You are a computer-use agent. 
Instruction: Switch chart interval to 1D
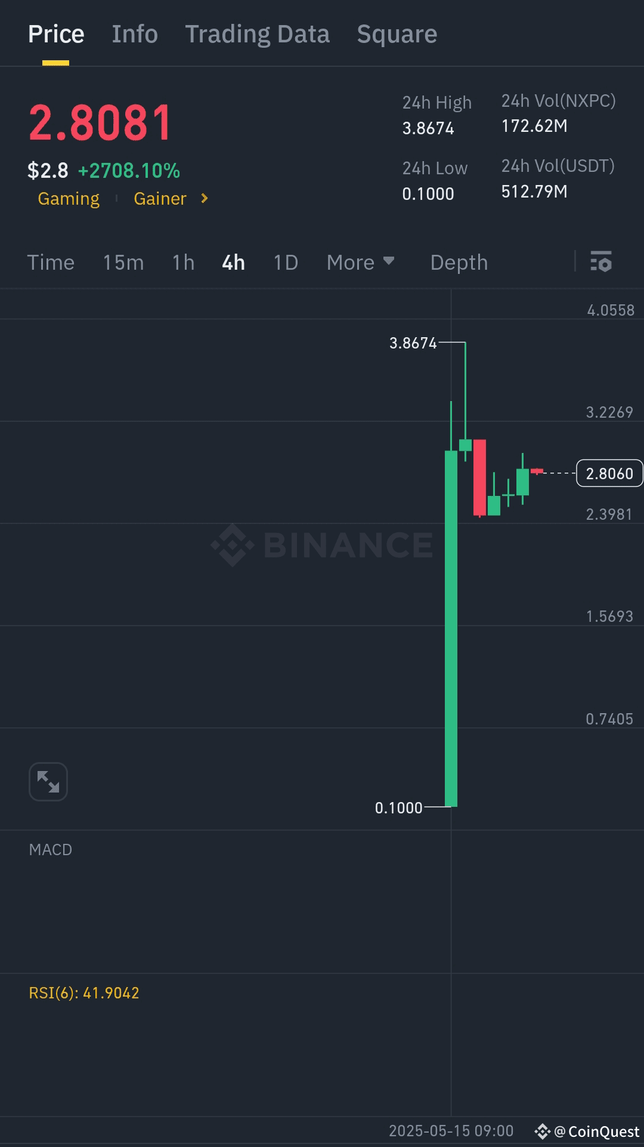(284, 262)
